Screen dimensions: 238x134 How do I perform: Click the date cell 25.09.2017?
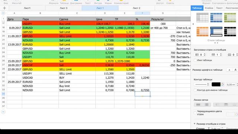15,82
